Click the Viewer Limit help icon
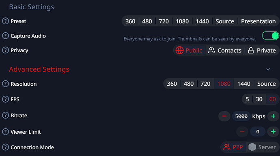 point(5,132)
